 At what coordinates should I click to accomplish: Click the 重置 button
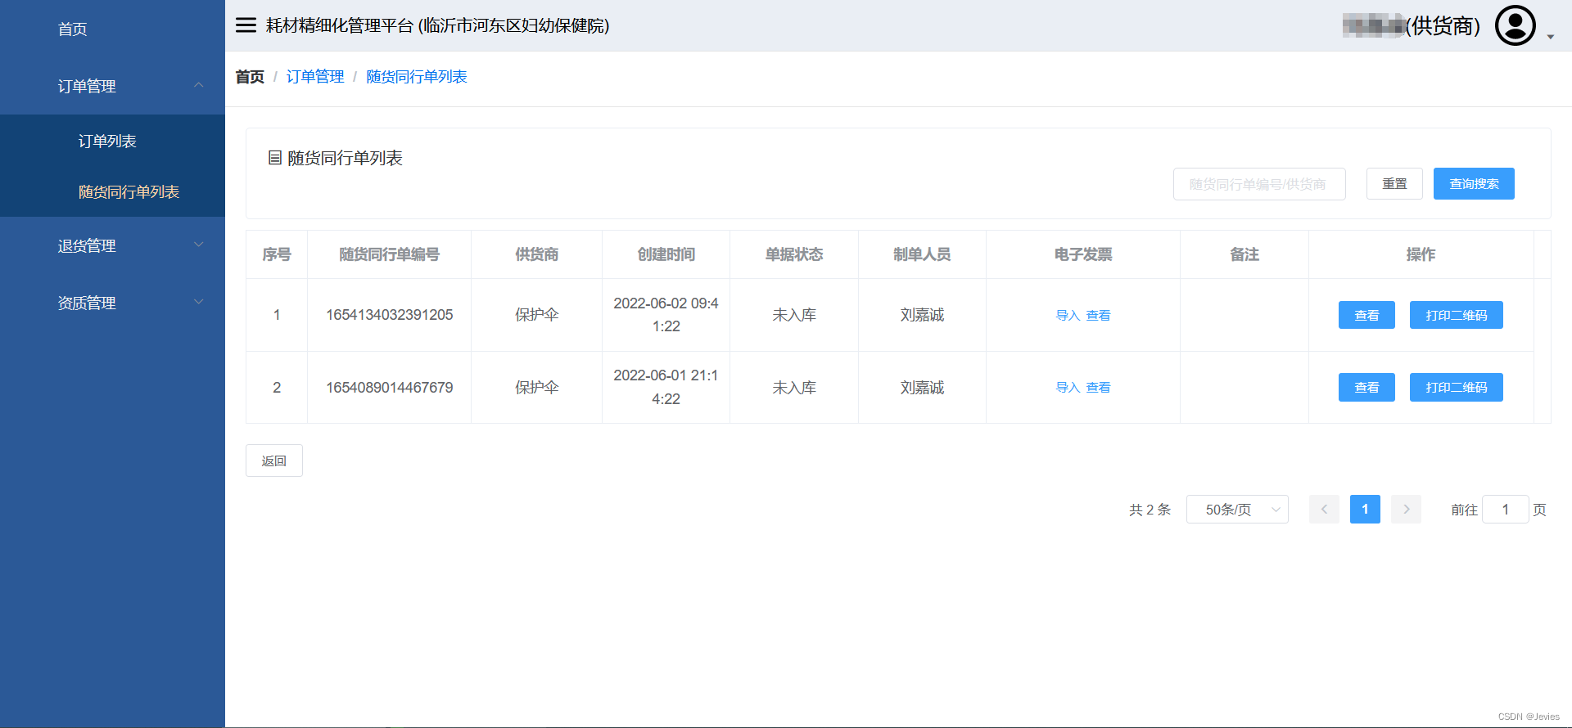(x=1394, y=184)
